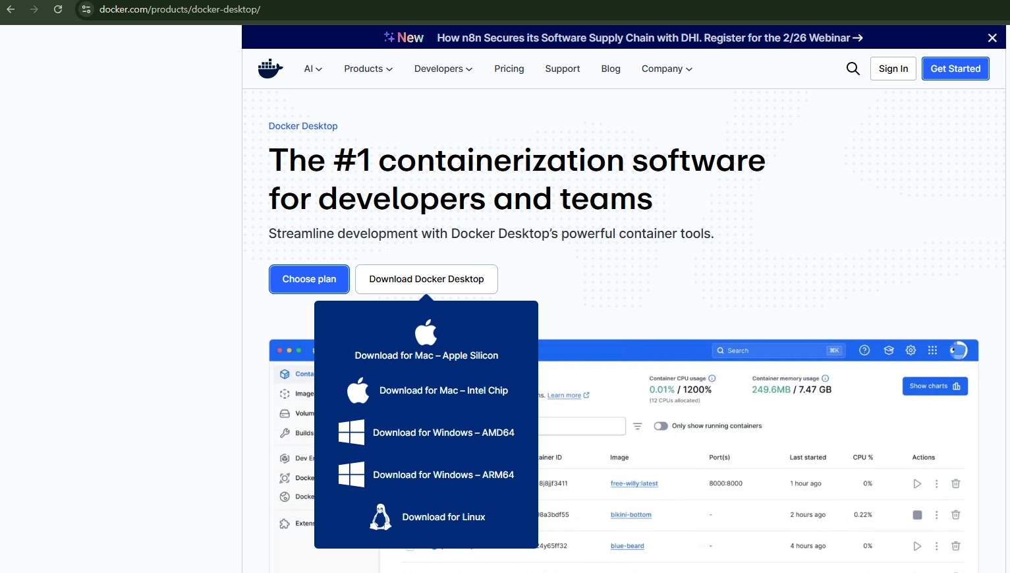Open the Support page

point(563,69)
